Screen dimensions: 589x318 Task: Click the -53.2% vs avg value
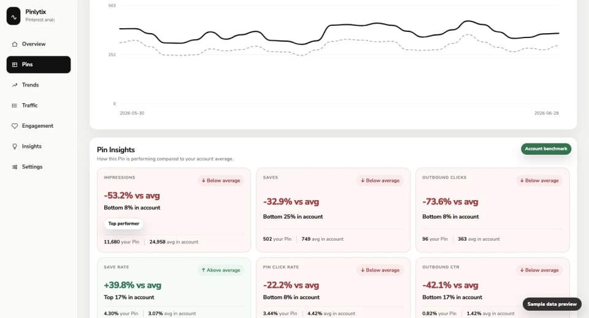coord(132,195)
